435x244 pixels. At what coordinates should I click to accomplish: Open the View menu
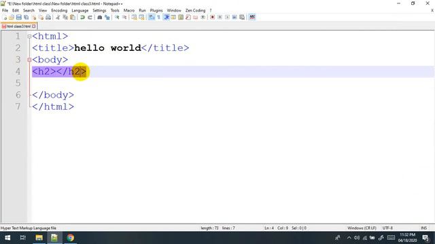[x=43, y=10]
